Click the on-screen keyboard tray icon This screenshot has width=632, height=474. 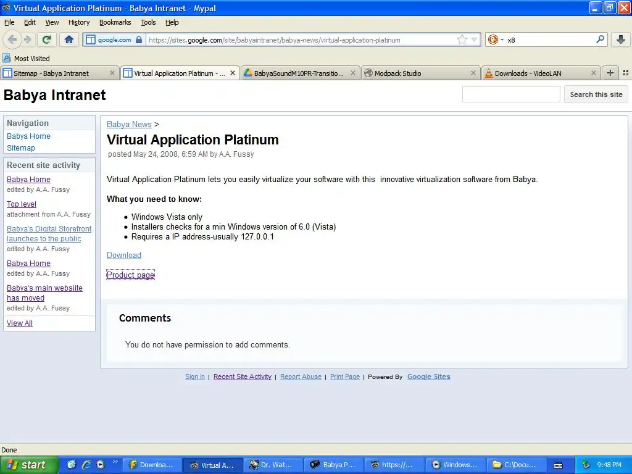(558, 465)
